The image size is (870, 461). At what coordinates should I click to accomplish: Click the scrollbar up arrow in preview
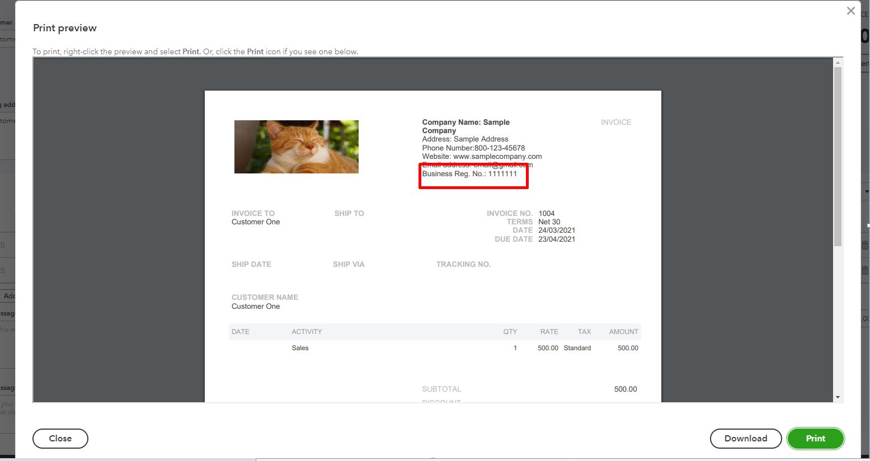coord(838,63)
